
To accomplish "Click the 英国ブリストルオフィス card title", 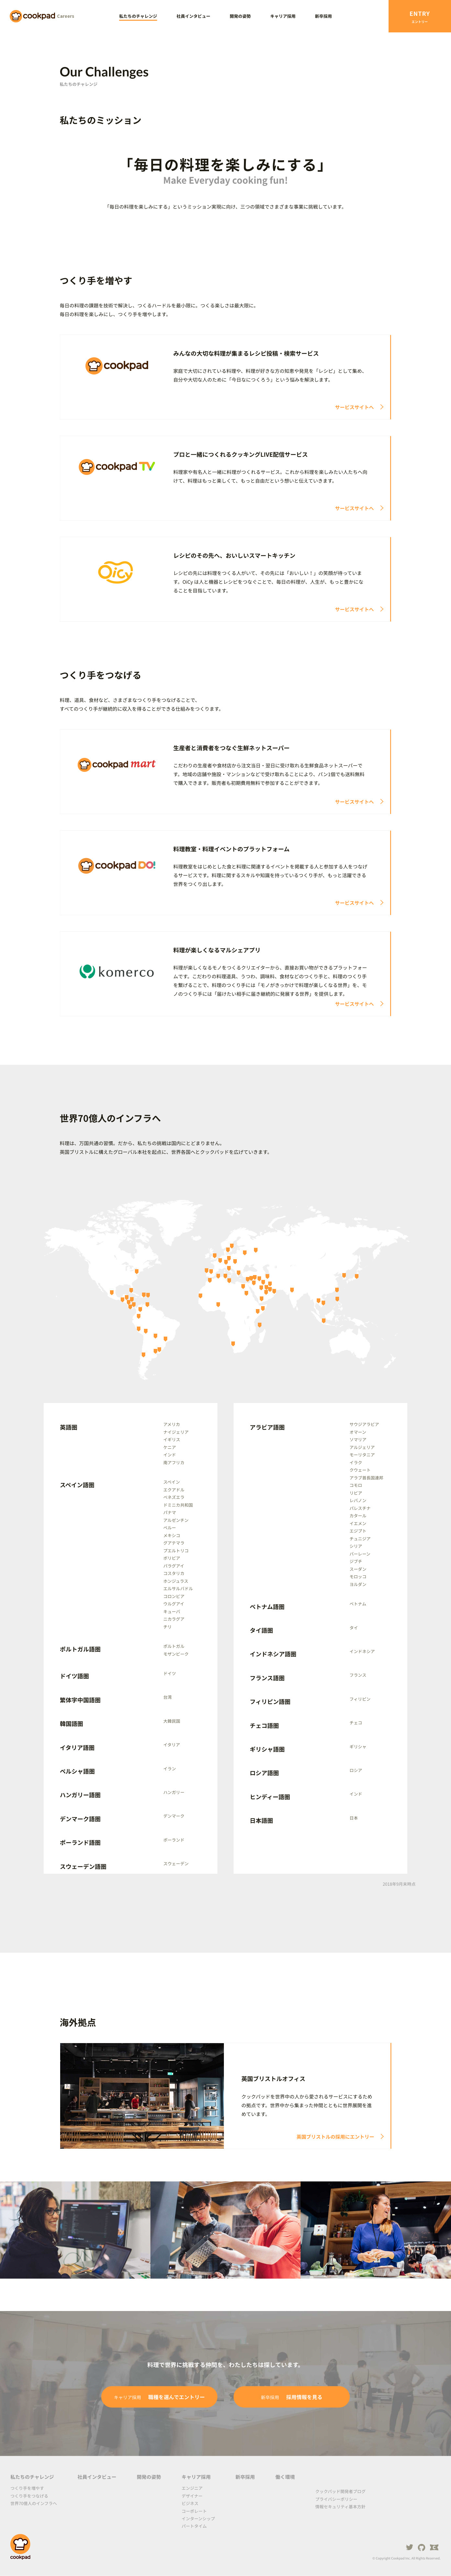I will point(273,2079).
